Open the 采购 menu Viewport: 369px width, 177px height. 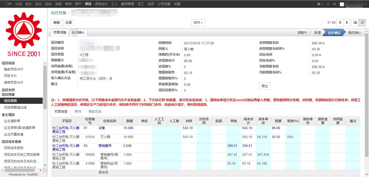58,4
